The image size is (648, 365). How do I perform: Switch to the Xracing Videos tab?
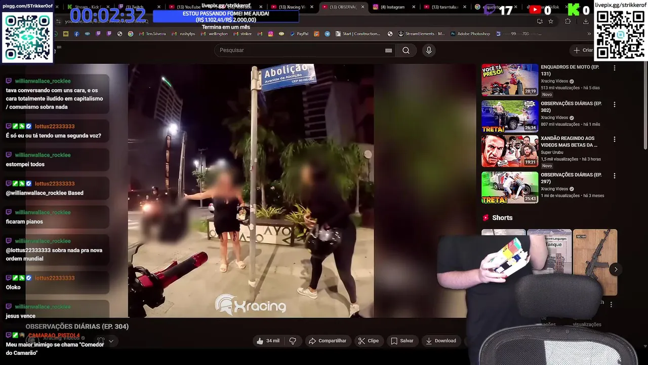click(291, 7)
